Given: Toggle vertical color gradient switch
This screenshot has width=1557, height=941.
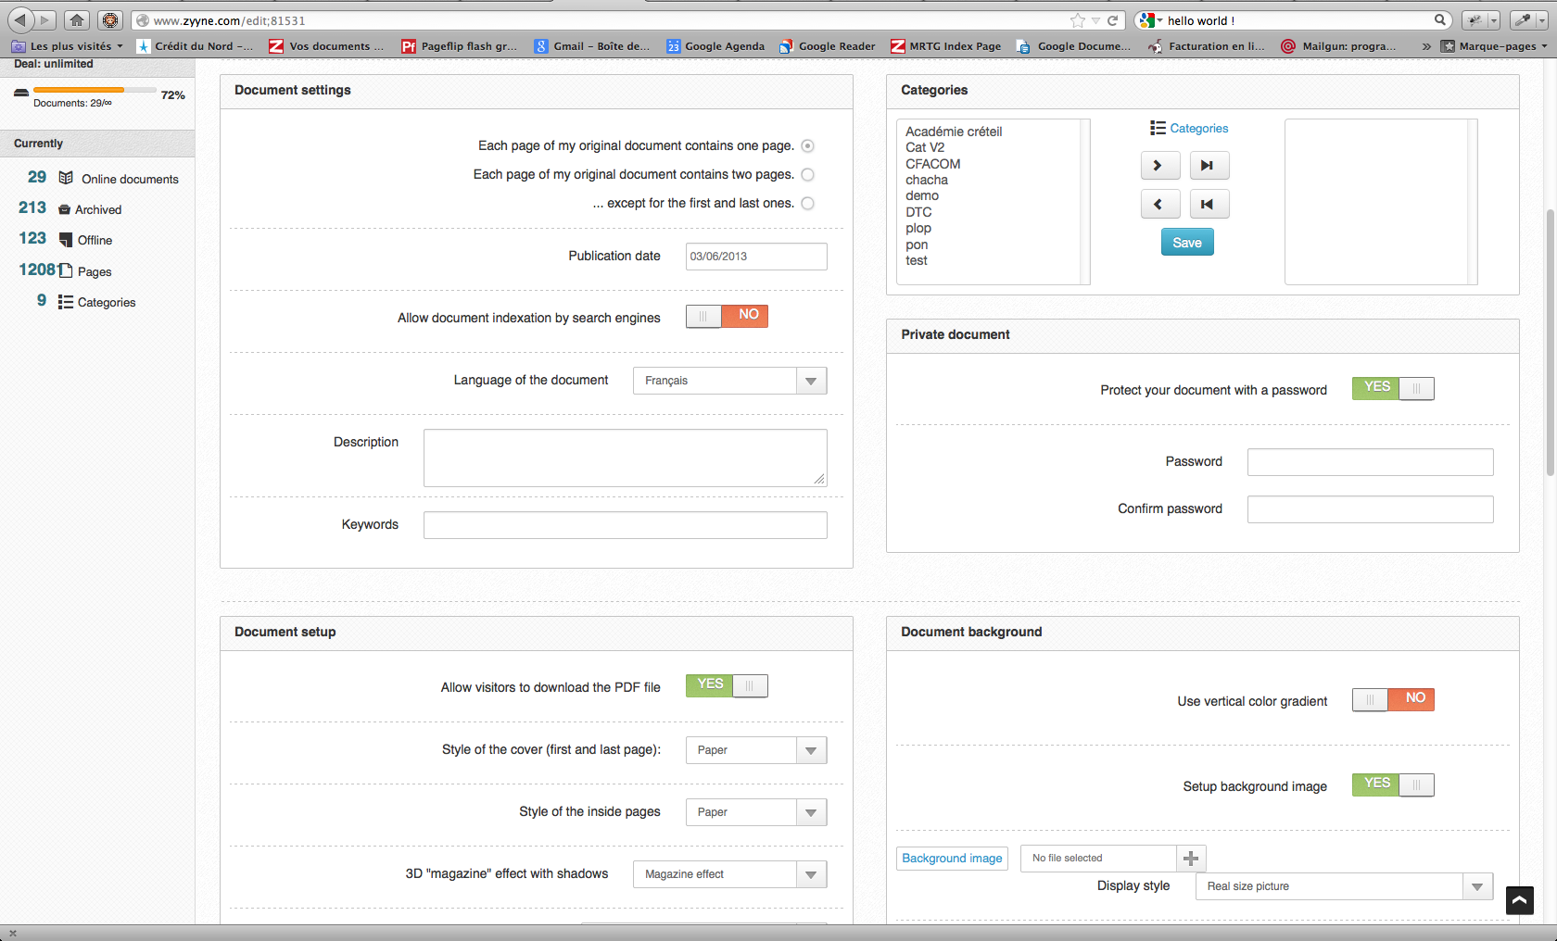Looking at the screenshot, I should [x=1393, y=699].
